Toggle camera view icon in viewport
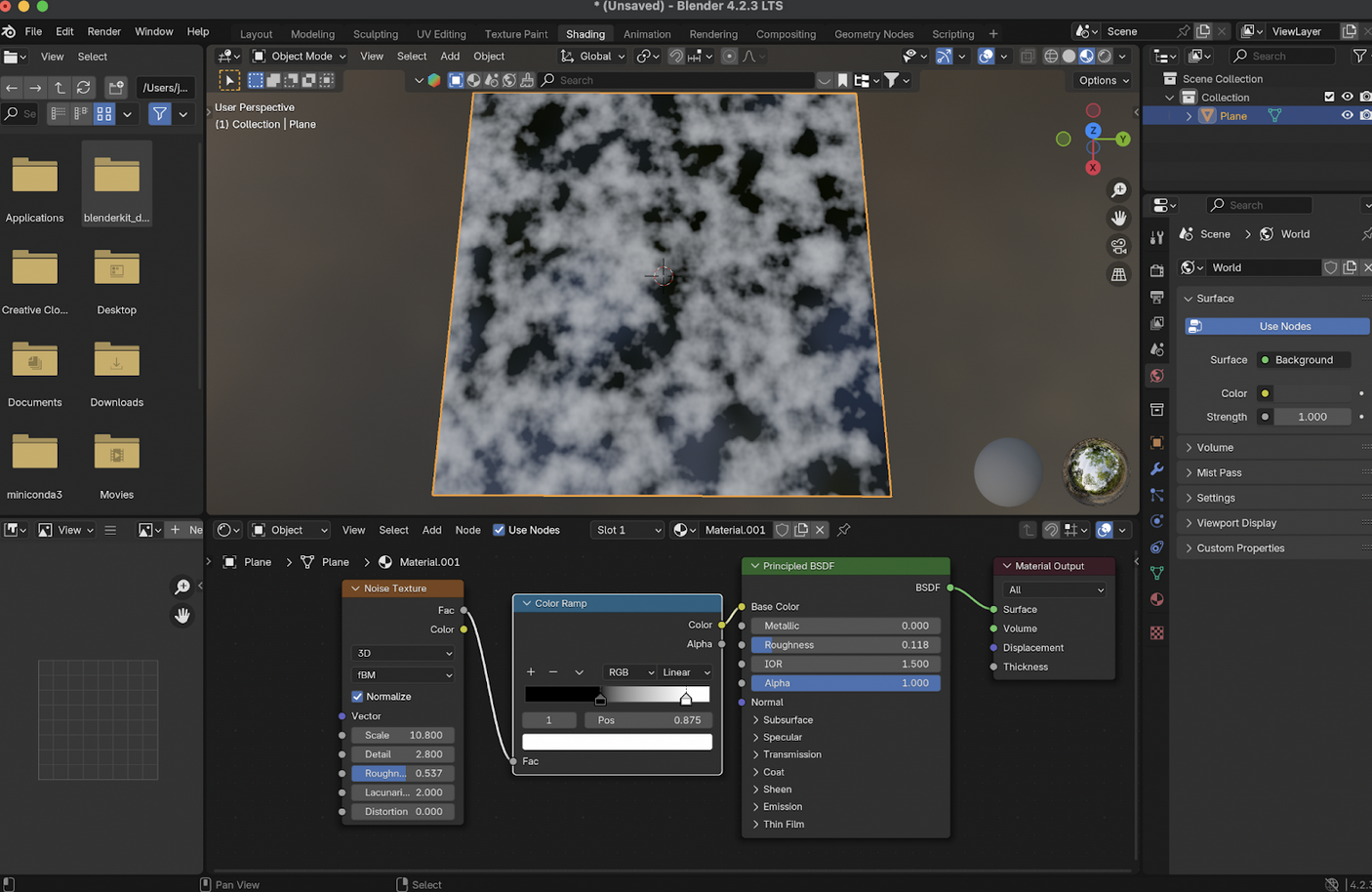The width and height of the screenshot is (1372, 892). click(x=1118, y=246)
